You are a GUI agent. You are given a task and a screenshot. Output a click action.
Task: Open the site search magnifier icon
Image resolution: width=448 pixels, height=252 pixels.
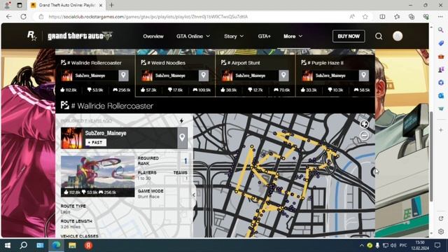click(379, 36)
